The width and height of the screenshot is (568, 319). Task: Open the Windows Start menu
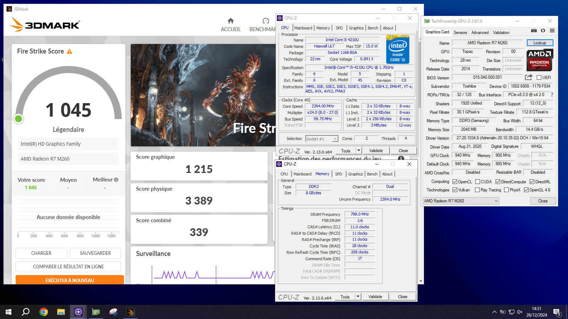point(9,312)
